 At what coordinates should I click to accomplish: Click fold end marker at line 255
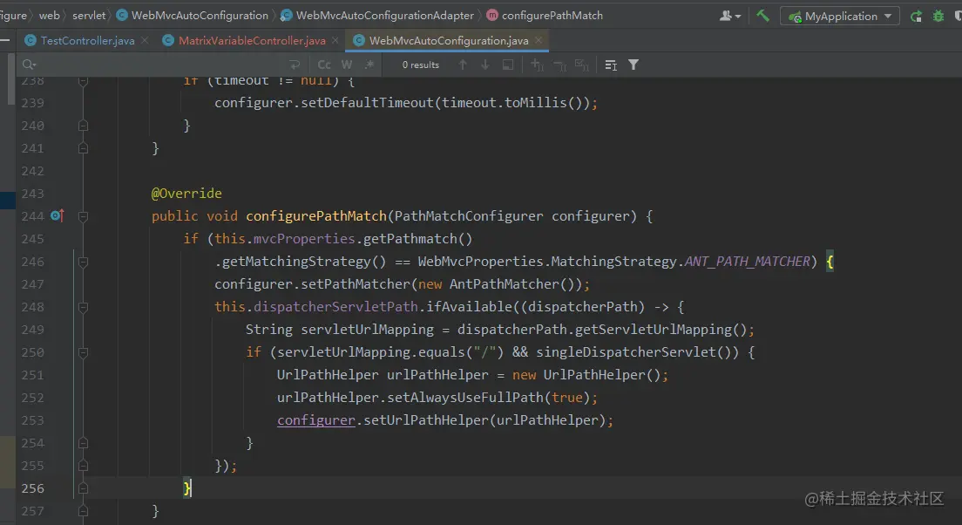click(x=83, y=466)
